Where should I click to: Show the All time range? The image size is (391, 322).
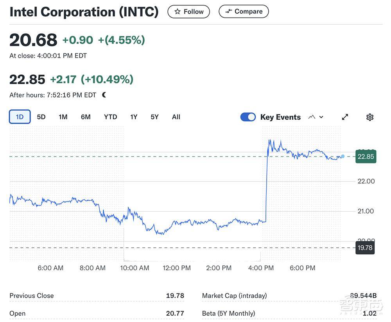[176, 117]
